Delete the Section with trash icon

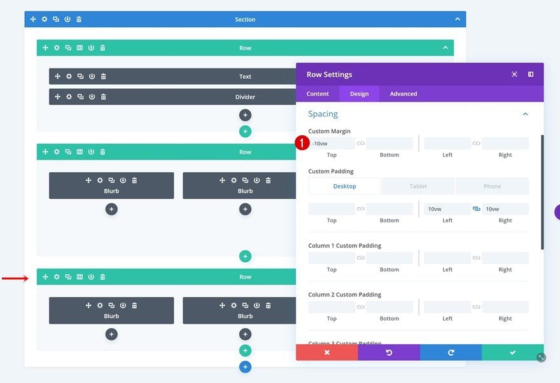[x=79, y=19]
